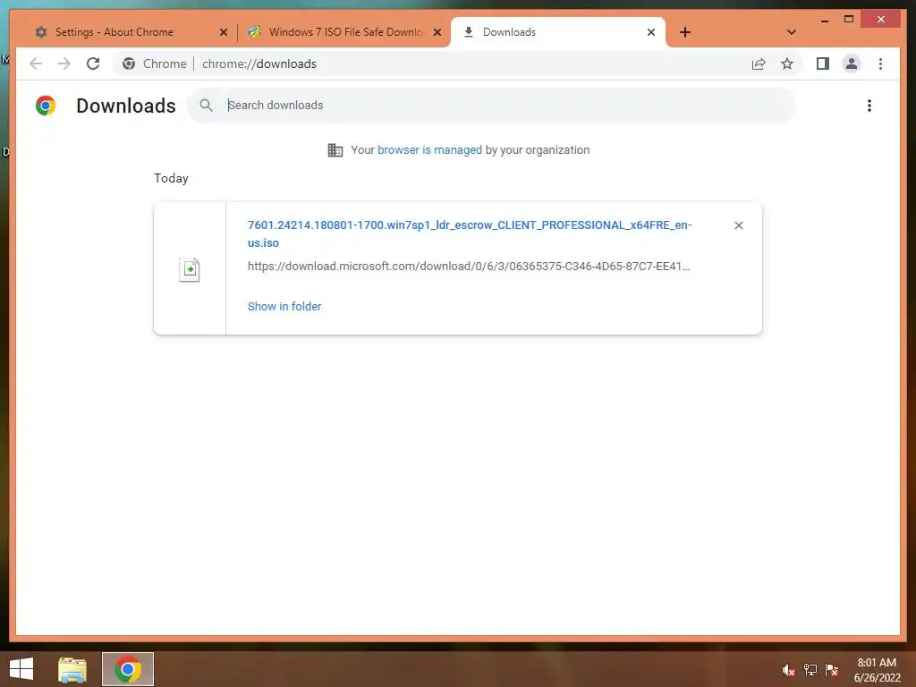Click the download.microsoft.com source URL
Image resolution: width=916 pixels, height=687 pixels.
pos(469,267)
